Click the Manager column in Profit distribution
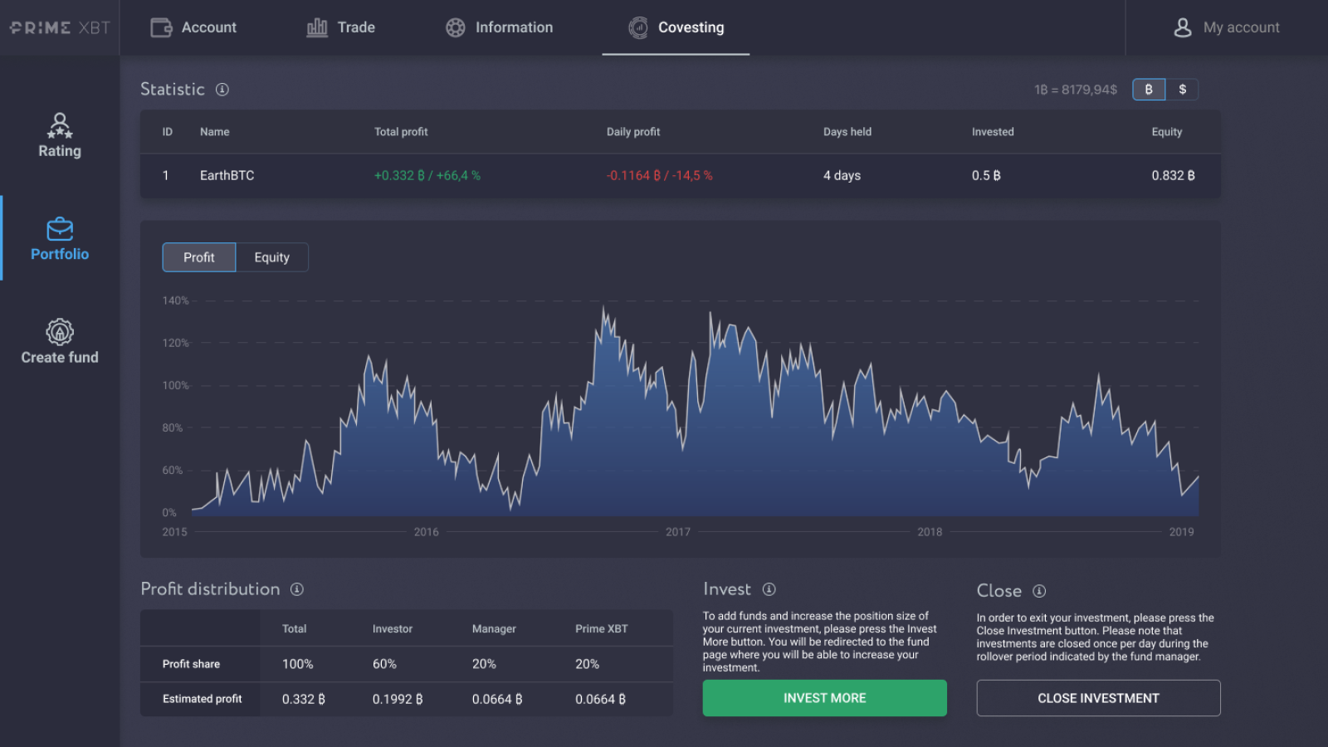Screen dimensions: 1328x747 pyautogui.click(x=494, y=629)
